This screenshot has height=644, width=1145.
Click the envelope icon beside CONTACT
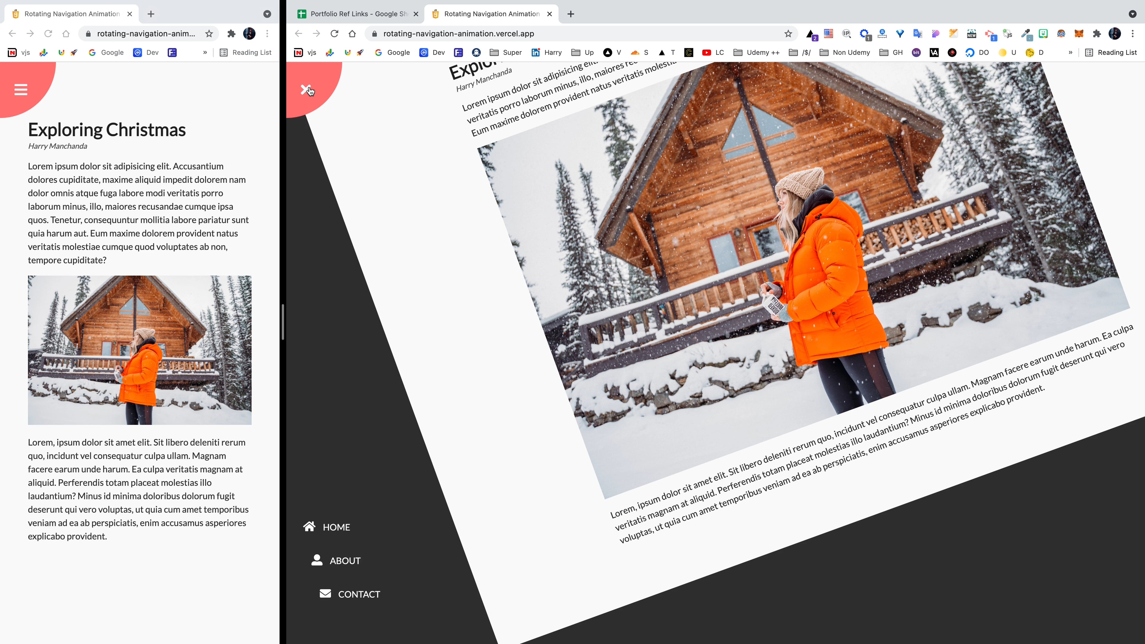coord(326,594)
